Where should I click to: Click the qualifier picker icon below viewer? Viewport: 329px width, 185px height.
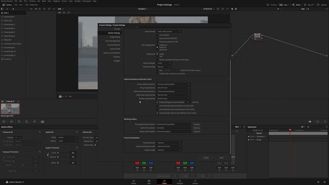[x=61, y=97]
